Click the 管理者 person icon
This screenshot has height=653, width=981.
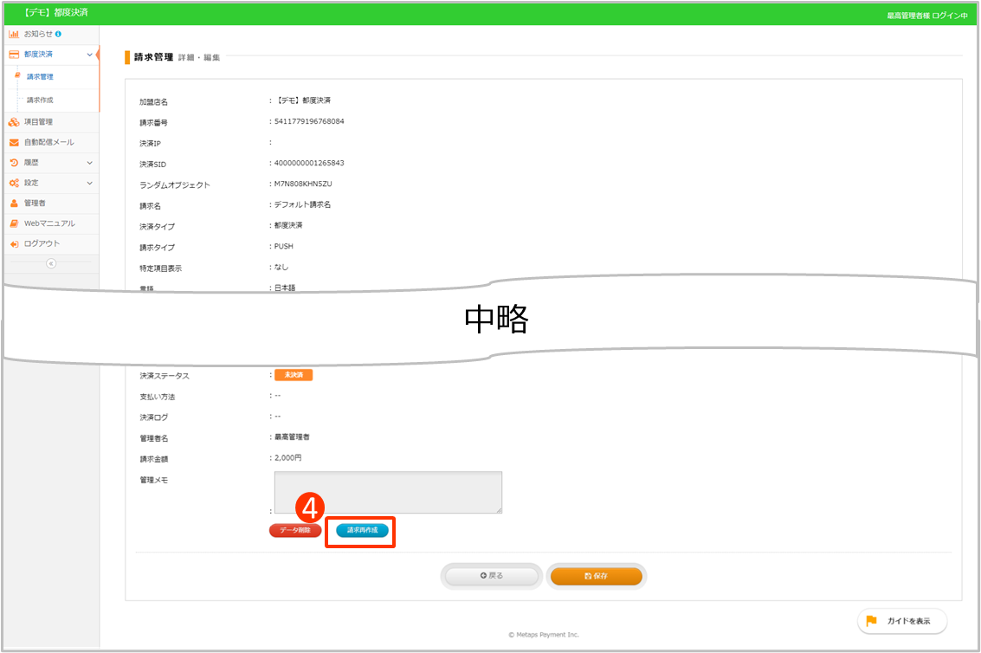tap(14, 203)
